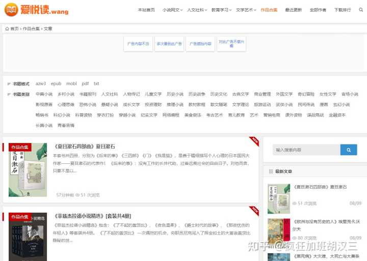The image size is (367, 261).
Task: Select the 纪实文学 book category
Action: click(149, 115)
